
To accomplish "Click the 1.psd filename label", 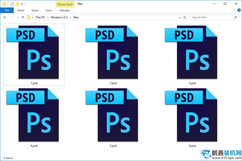I will (34, 83).
